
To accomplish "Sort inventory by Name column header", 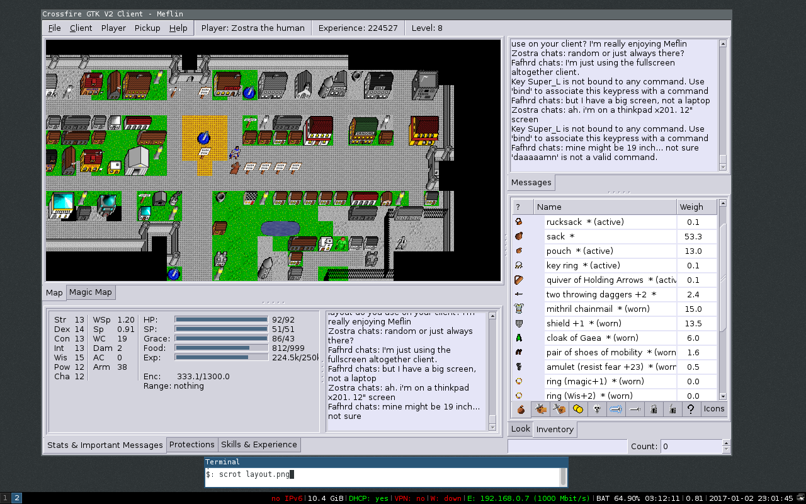I will click(605, 207).
